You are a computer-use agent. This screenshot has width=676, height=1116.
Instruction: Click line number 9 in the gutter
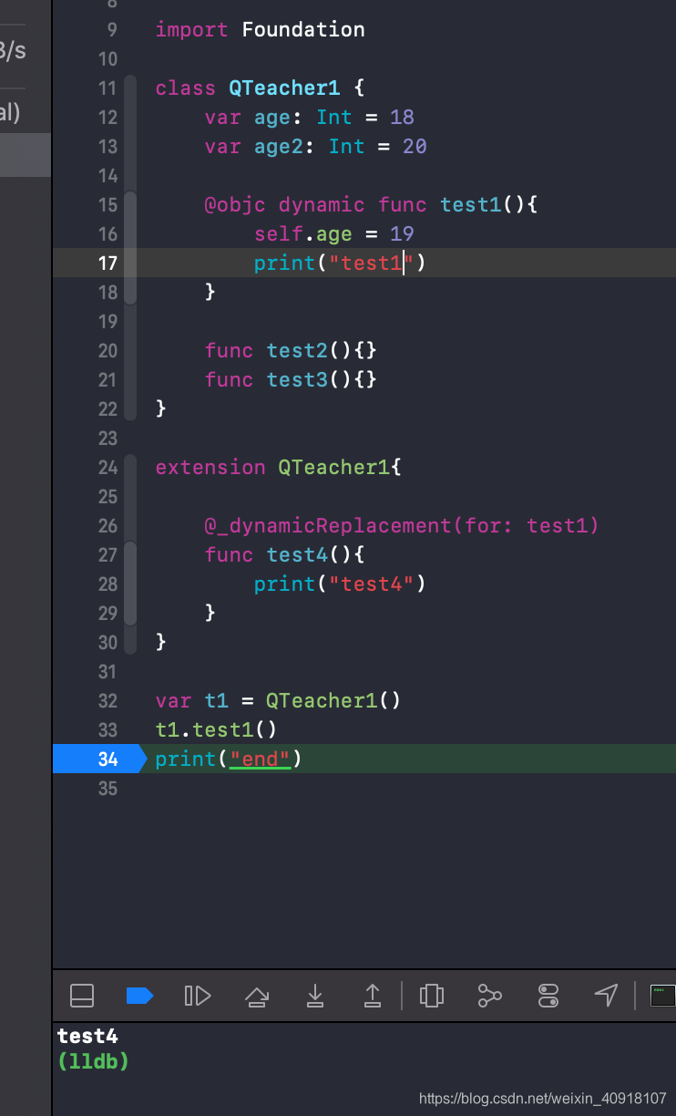tap(112, 29)
